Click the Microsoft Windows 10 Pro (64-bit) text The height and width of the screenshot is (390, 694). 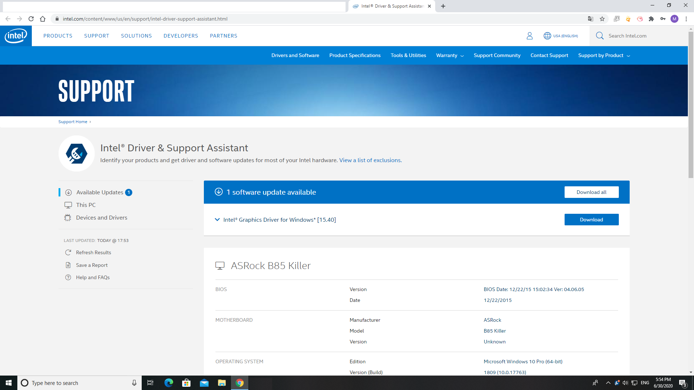[x=523, y=361]
